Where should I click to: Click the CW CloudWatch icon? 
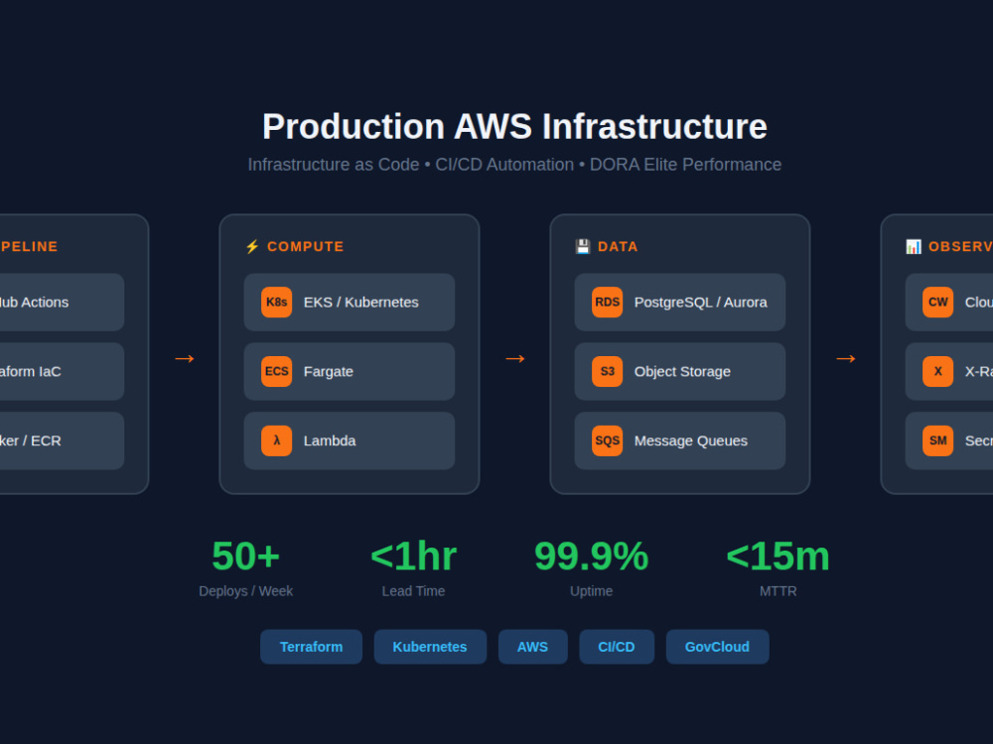coord(937,303)
